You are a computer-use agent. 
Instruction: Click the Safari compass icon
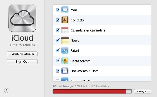[65, 50]
